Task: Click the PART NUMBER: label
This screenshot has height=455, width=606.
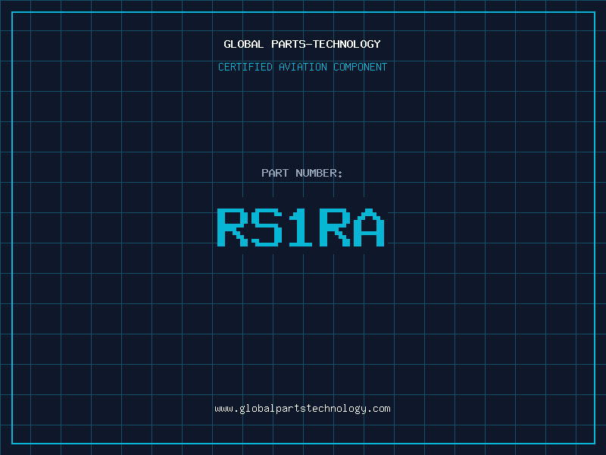Action: pos(302,173)
